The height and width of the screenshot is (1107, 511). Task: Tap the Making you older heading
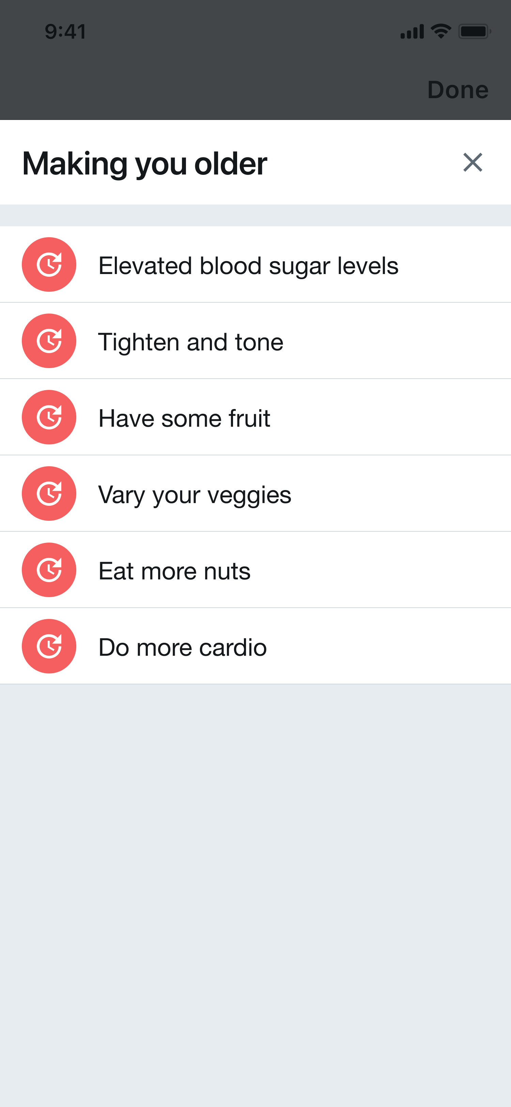click(x=144, y=163)
